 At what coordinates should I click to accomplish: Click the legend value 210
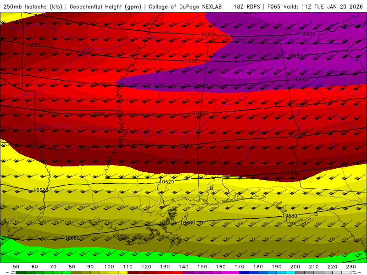click(x=314, y=267)
